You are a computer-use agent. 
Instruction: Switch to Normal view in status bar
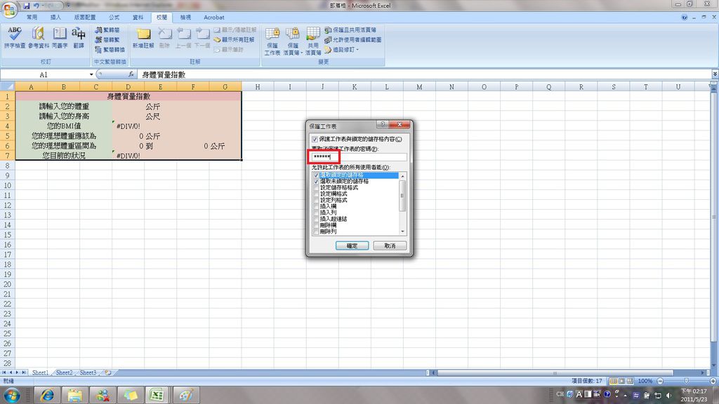click(x=613, y=381)
